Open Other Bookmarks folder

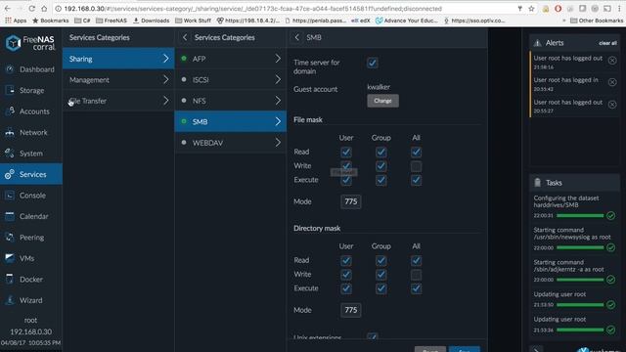(x=597, y=21)
